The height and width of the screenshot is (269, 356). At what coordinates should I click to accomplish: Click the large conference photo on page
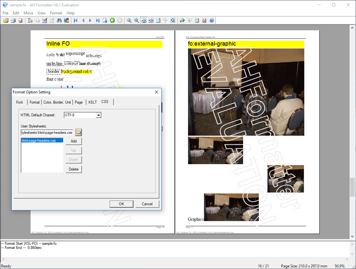point(246,92)
